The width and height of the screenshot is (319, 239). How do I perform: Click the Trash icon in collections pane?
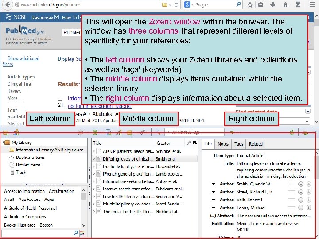point(12,172)
